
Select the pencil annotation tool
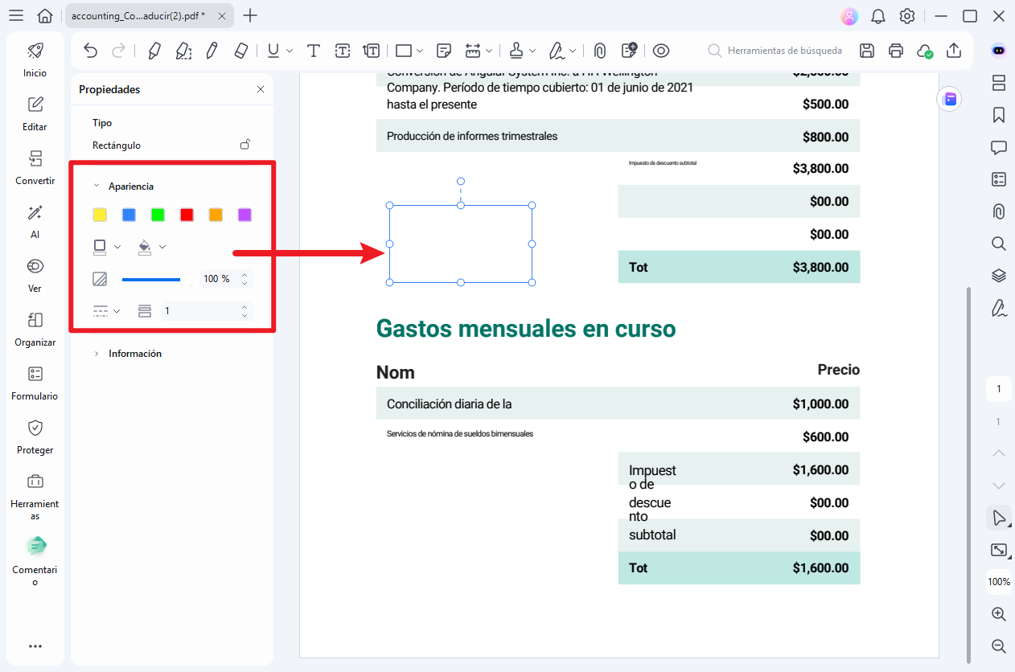212,50
